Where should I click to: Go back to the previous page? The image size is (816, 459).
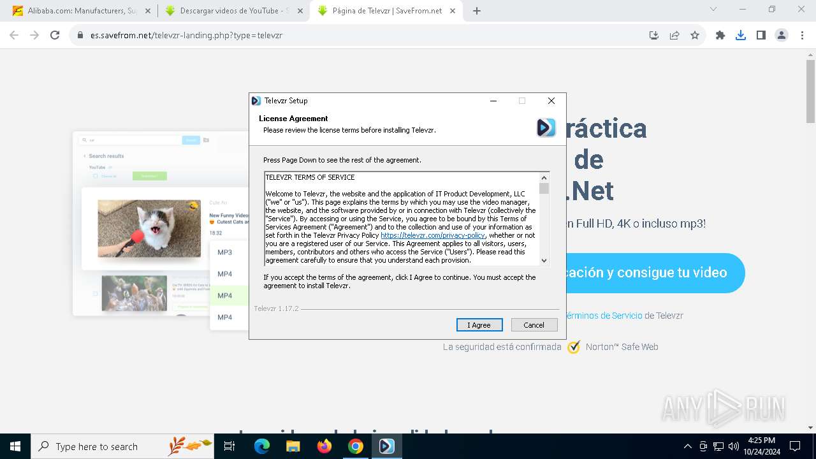[x=14, y=35]
